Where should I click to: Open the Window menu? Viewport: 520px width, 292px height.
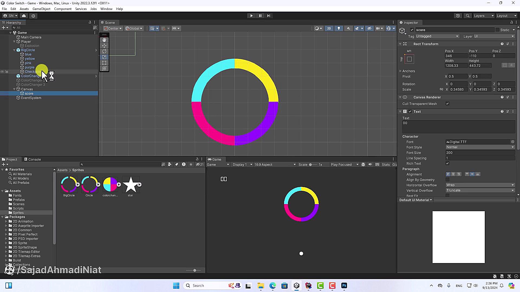[x=106, y=9]
